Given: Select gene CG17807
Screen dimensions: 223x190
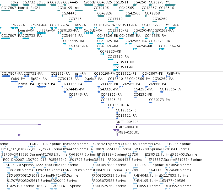Looking at the screenshot, I should click(x=6, y=11).
